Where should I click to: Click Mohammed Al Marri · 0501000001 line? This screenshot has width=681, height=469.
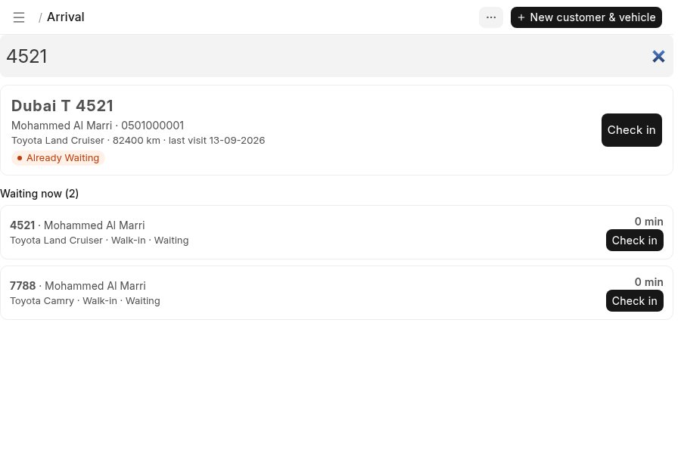point(98,126)
